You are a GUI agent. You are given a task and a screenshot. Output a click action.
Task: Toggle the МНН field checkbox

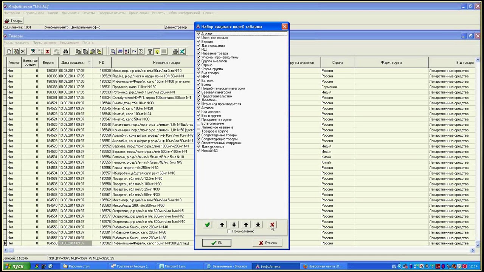[199, 77]
